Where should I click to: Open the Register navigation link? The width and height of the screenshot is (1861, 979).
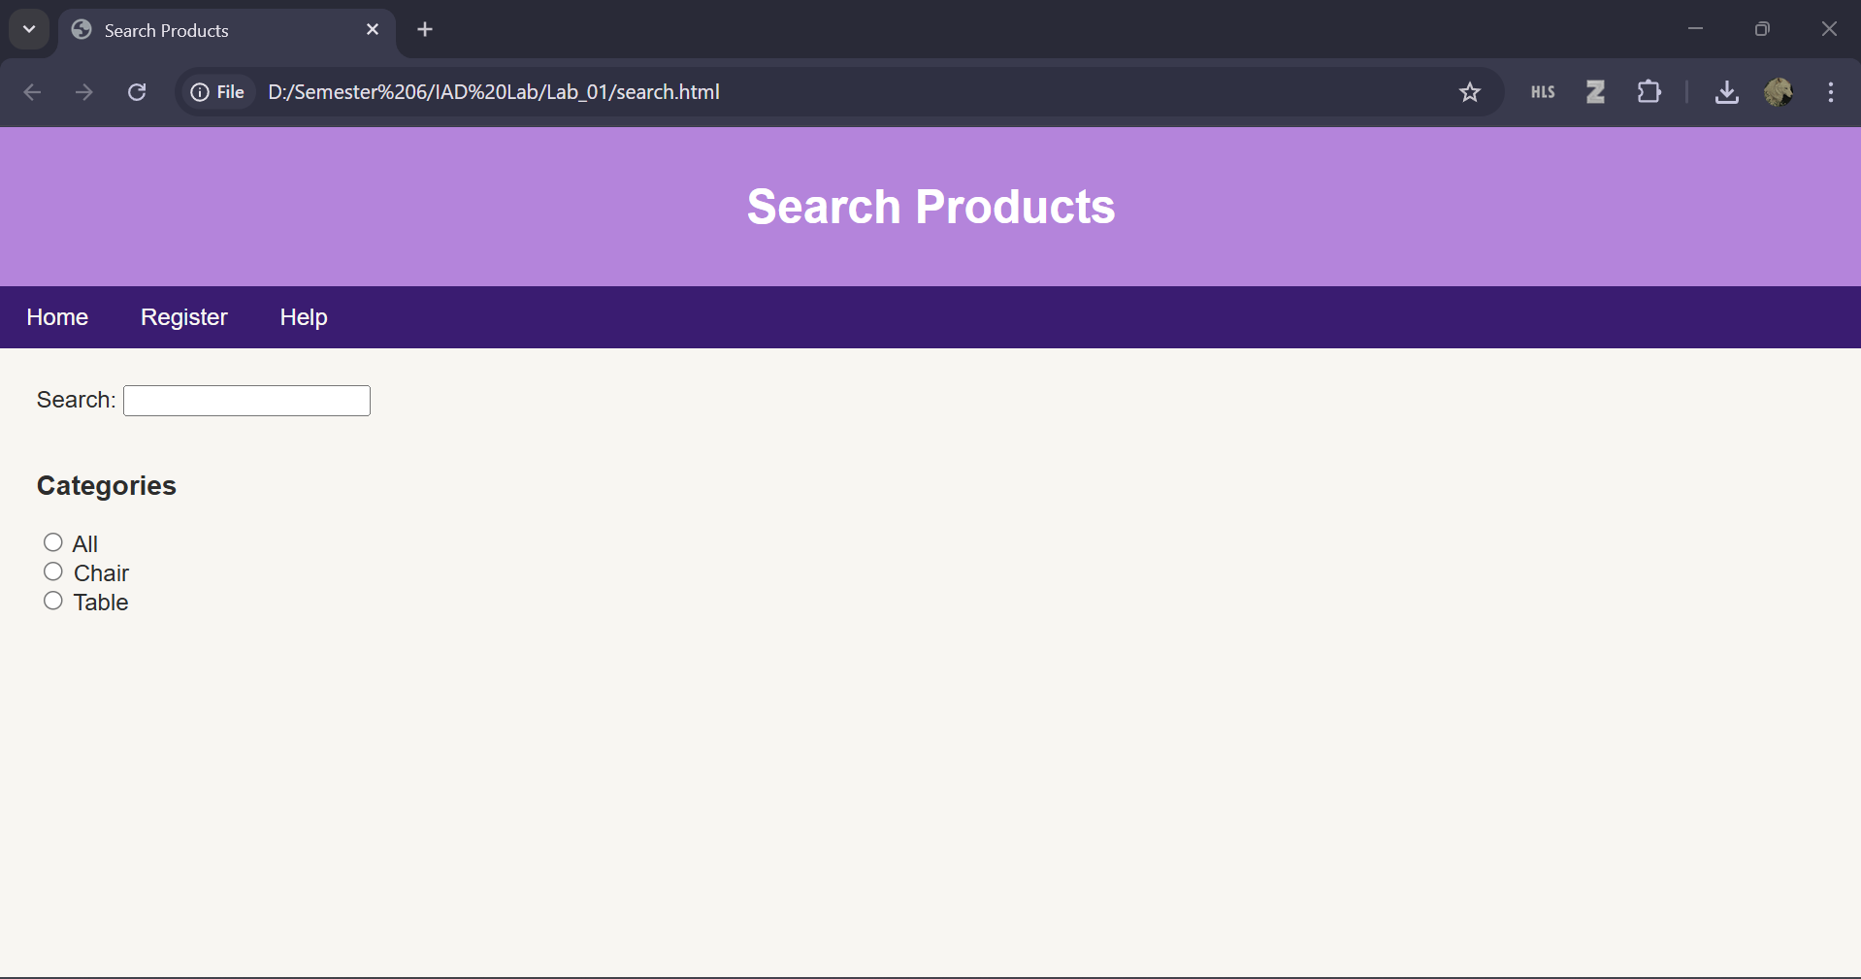point(183,317)
